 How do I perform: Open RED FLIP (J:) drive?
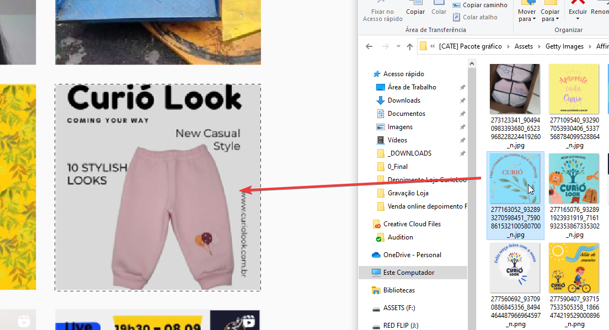click(401, 326)
